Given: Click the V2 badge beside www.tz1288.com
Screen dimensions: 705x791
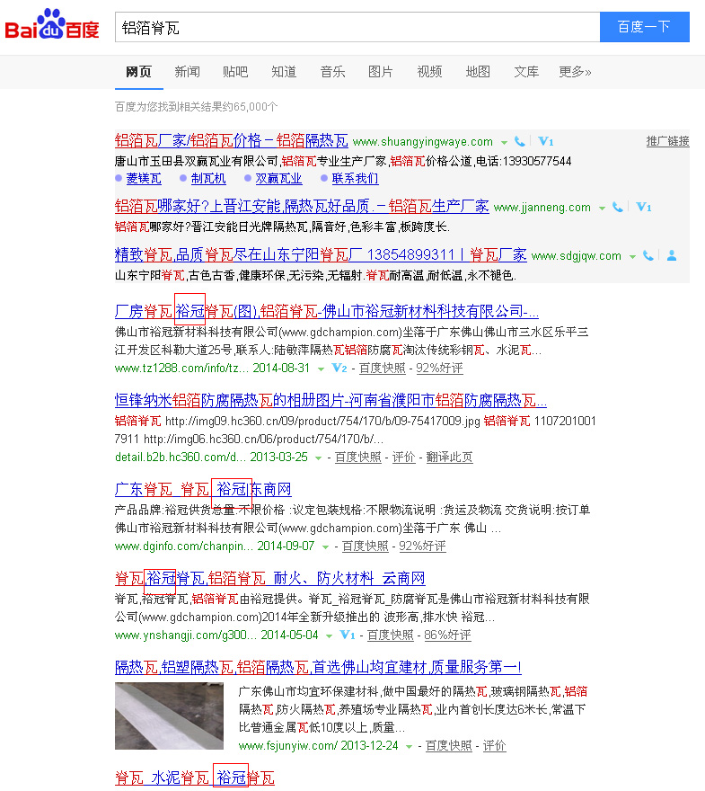Looking at the screenshot, I should pyautogui.click(x=339, y=369).
